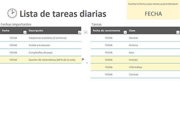
Task: Select FECHA cell in Cumpleaños de papá row
Action: pyautogui.click(x=13, y=53)
